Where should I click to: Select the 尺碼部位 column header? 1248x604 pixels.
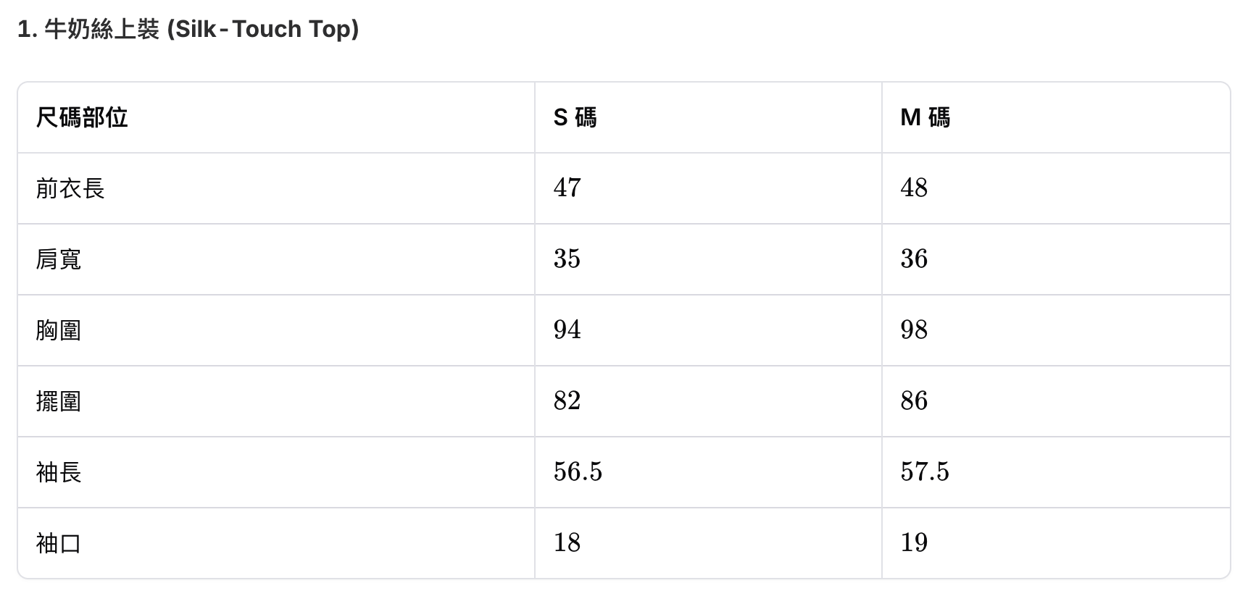(82, 117)
